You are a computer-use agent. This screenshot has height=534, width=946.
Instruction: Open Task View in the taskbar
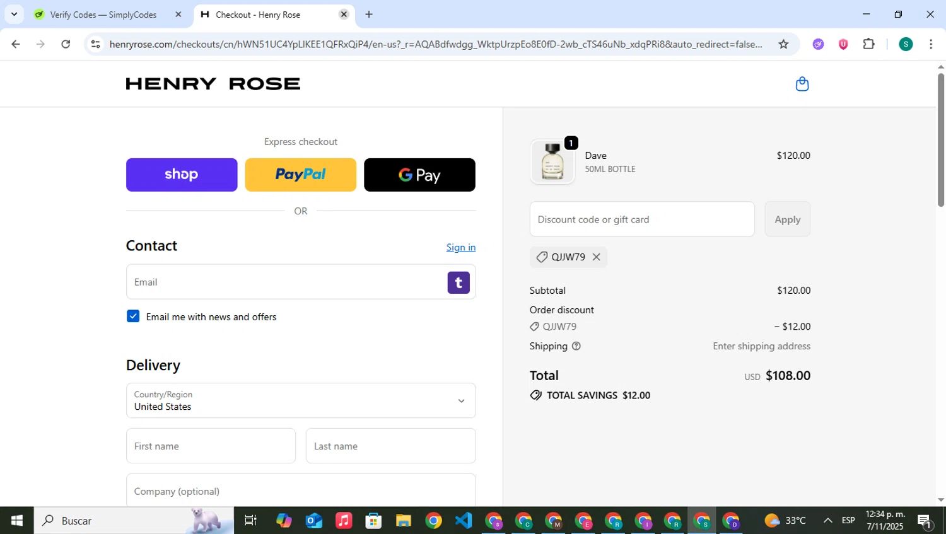point(250,521)
